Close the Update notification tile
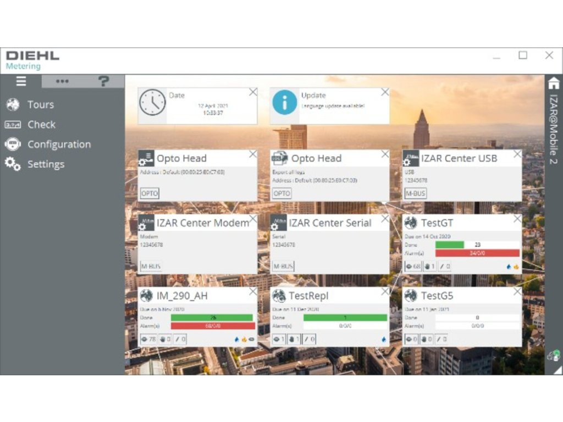 [385, 92]
